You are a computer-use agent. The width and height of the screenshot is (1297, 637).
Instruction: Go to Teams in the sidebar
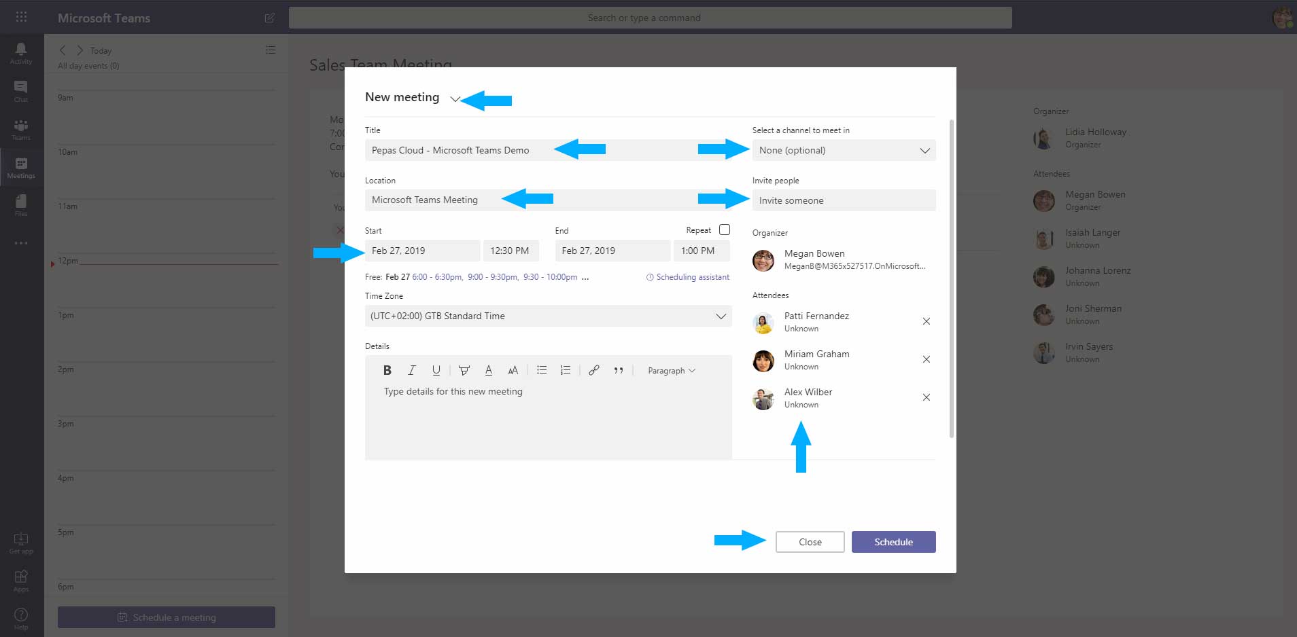tap(21, 129)
